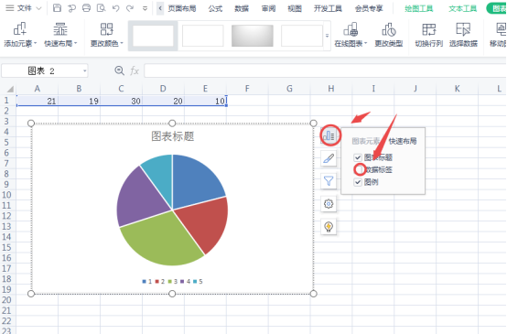Click the Redo arrow icon
The width and height of the screenshot is (507, 334).
(x=130, y=8)
